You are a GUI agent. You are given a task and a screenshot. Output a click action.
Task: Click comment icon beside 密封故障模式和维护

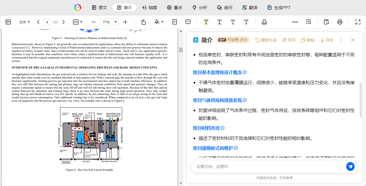(236, 148)
